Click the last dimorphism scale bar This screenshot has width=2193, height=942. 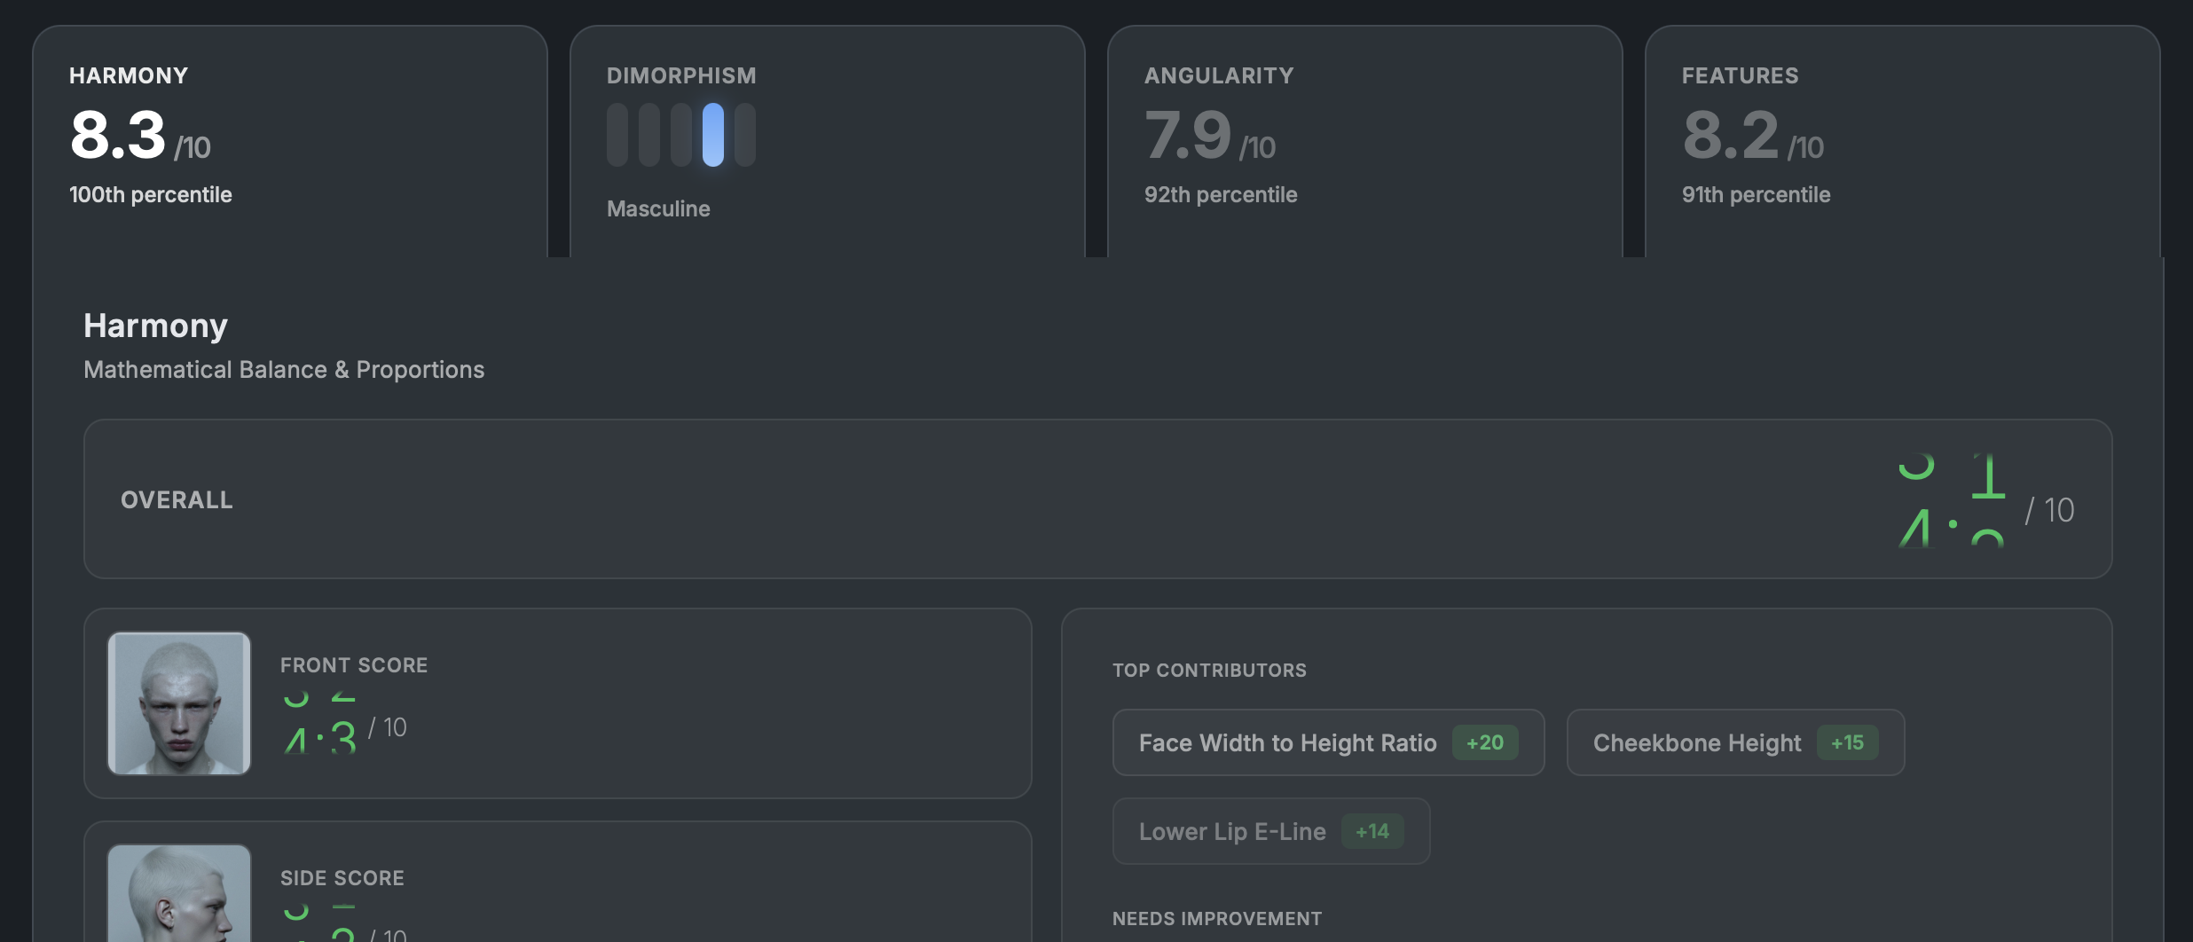tap(745, 135)
